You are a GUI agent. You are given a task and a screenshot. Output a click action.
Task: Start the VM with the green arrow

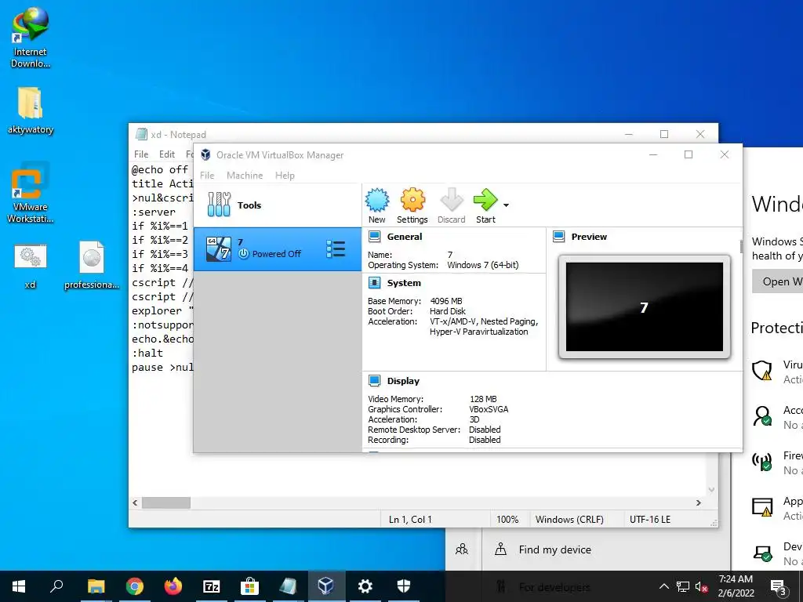coord(485,200)
